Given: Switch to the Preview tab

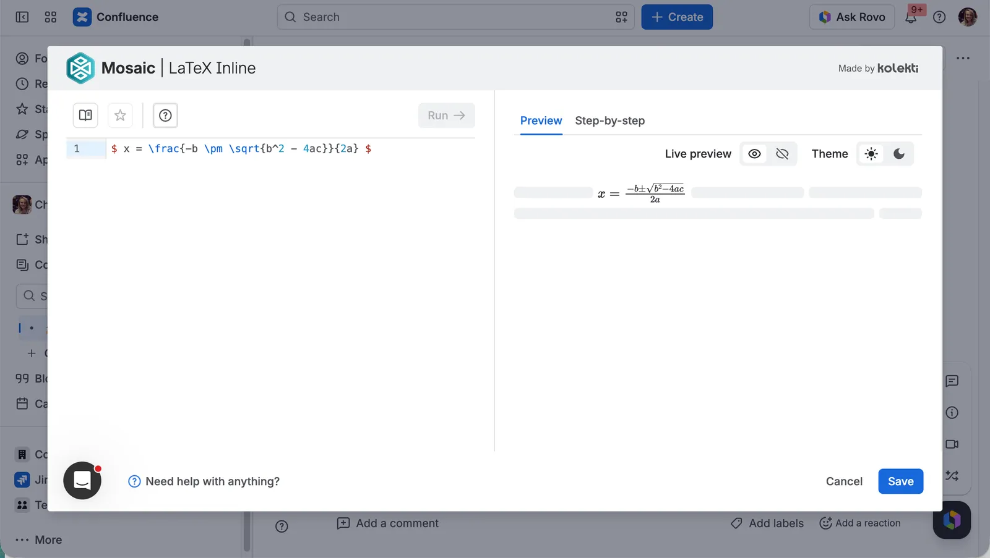Looking at the screenshot, I should (541, 120).
